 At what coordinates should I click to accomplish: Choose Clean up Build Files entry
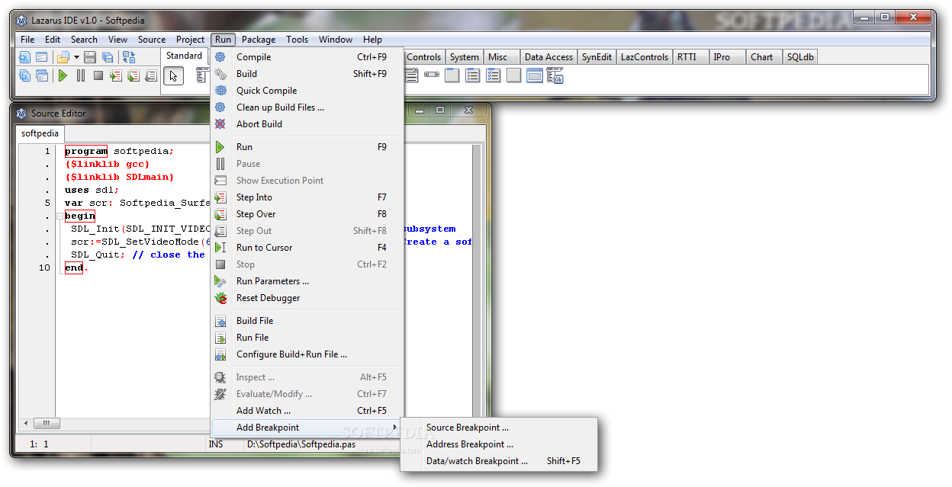click(x=307, y=107)
